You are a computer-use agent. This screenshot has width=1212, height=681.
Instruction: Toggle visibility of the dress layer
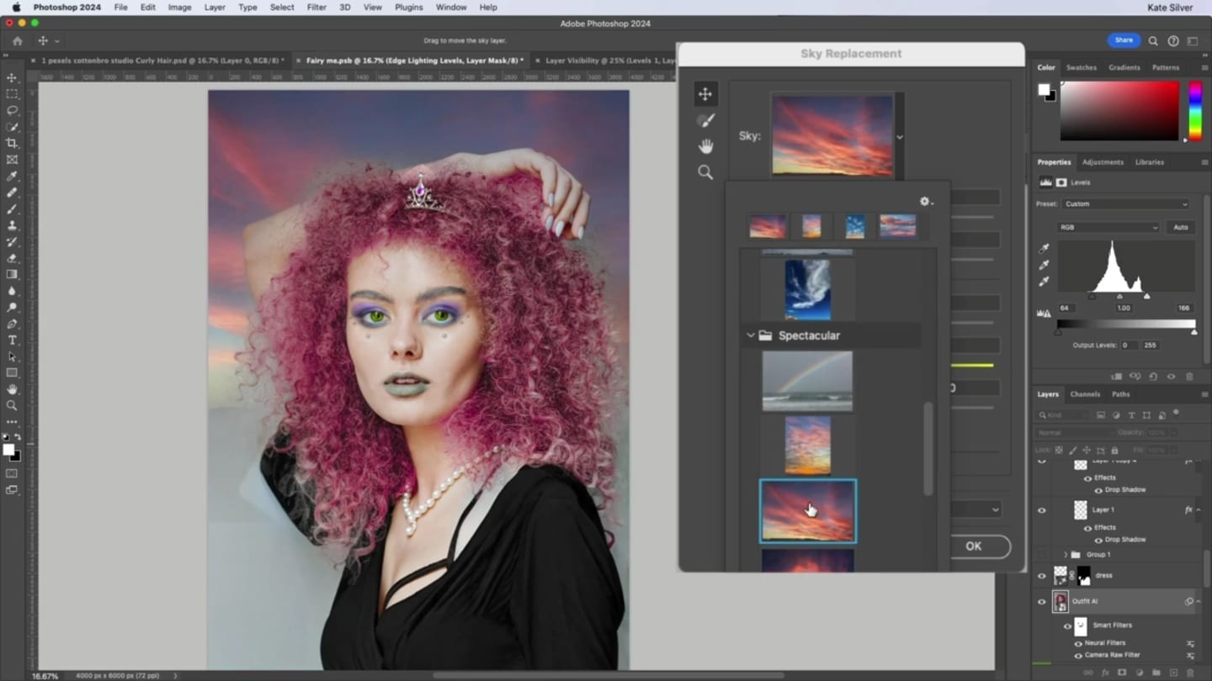pyautogui.click(x=1042, y=575)
